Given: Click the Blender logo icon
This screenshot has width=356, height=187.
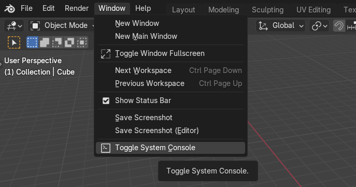Looking at the screenshot, I should point(9,9).
